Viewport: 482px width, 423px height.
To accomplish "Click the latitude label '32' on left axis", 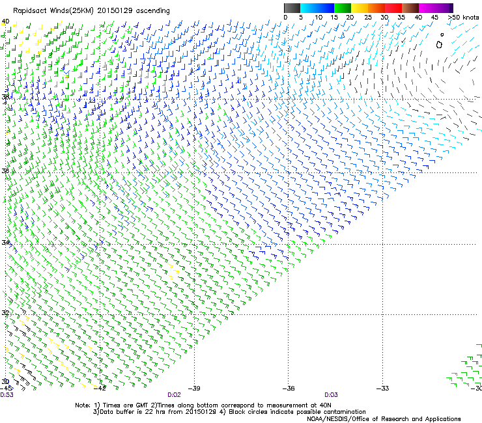I will pos(5,313).
